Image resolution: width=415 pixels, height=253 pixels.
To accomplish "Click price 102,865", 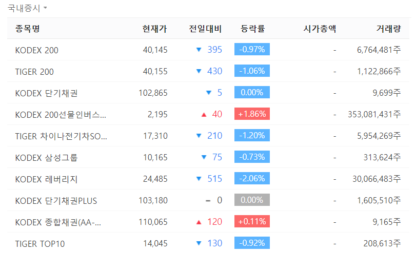I will point(153,93).
